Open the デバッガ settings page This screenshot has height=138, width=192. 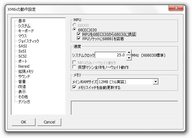tap(24, 102)
